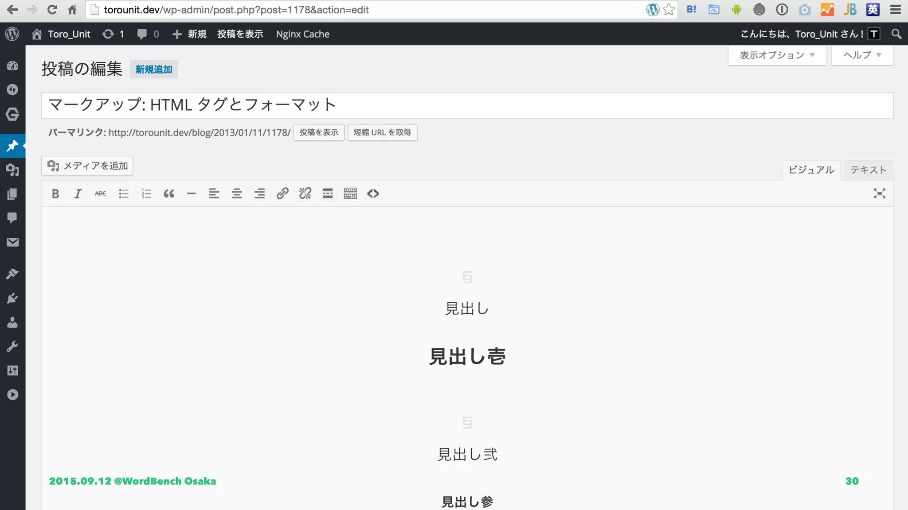Image resolution: width=908 pixels, height=510 pixels.
Task: Apply strikethrough formatting
Action: coord(101,193)
